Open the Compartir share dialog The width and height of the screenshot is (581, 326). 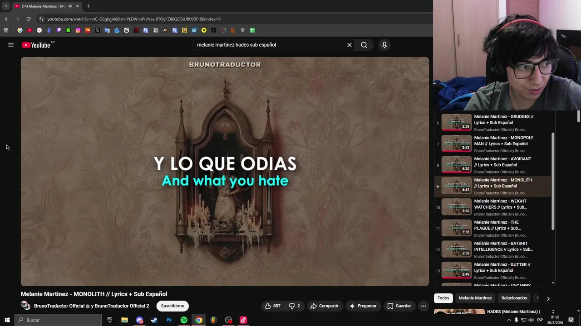coord(325,306)
